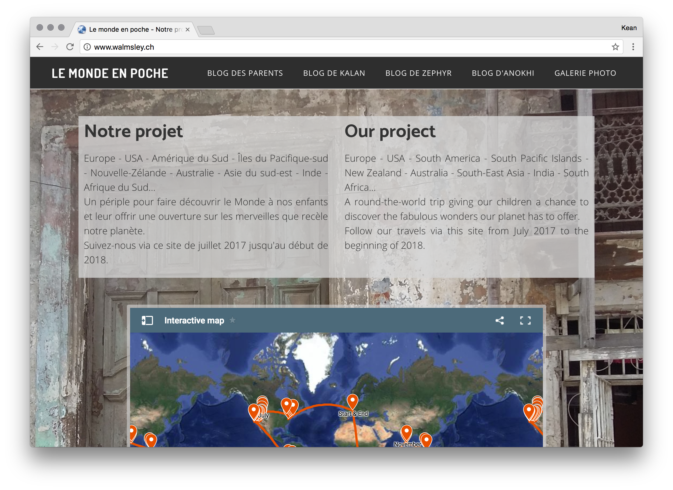Screen dimensions: 673x490
Task: Click the Le Monde en Poche logo
Action: click(110, 73)
